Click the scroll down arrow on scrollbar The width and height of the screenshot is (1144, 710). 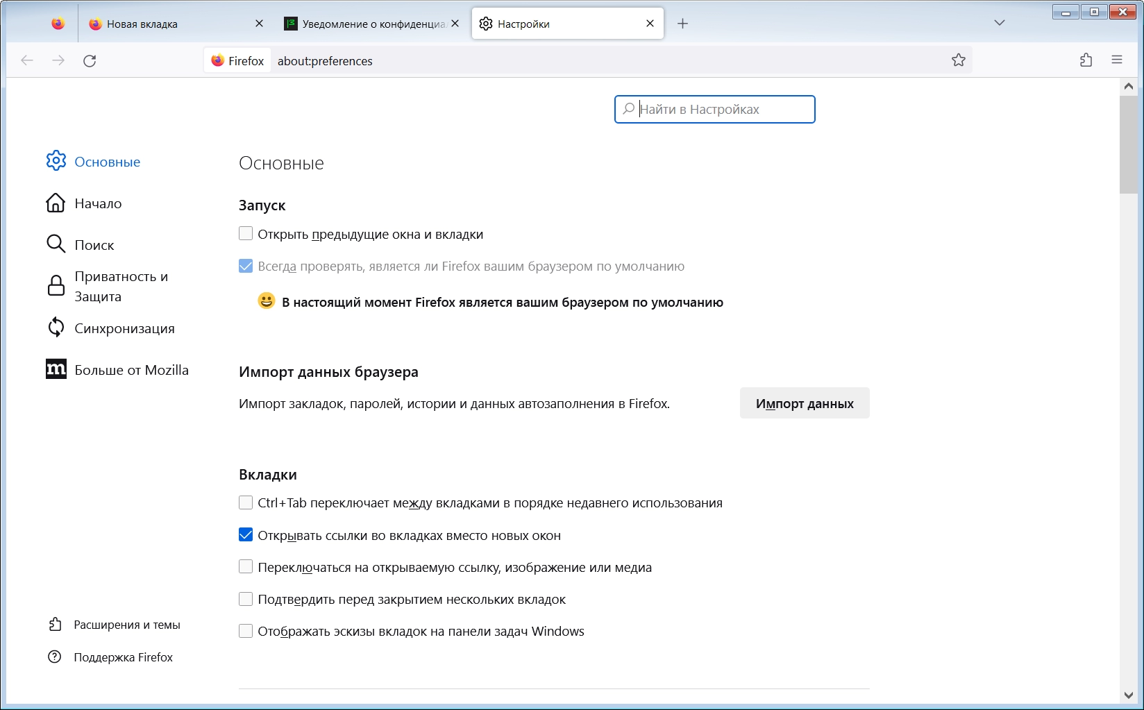(1128, 695)
